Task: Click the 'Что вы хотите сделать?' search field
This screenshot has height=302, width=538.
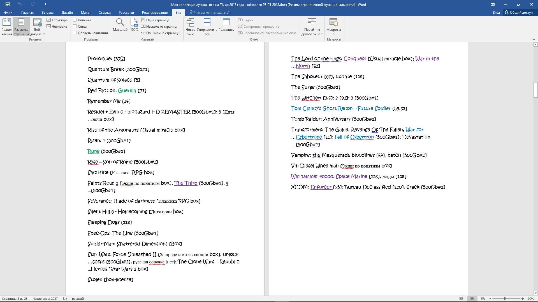Action: point(212,13)
